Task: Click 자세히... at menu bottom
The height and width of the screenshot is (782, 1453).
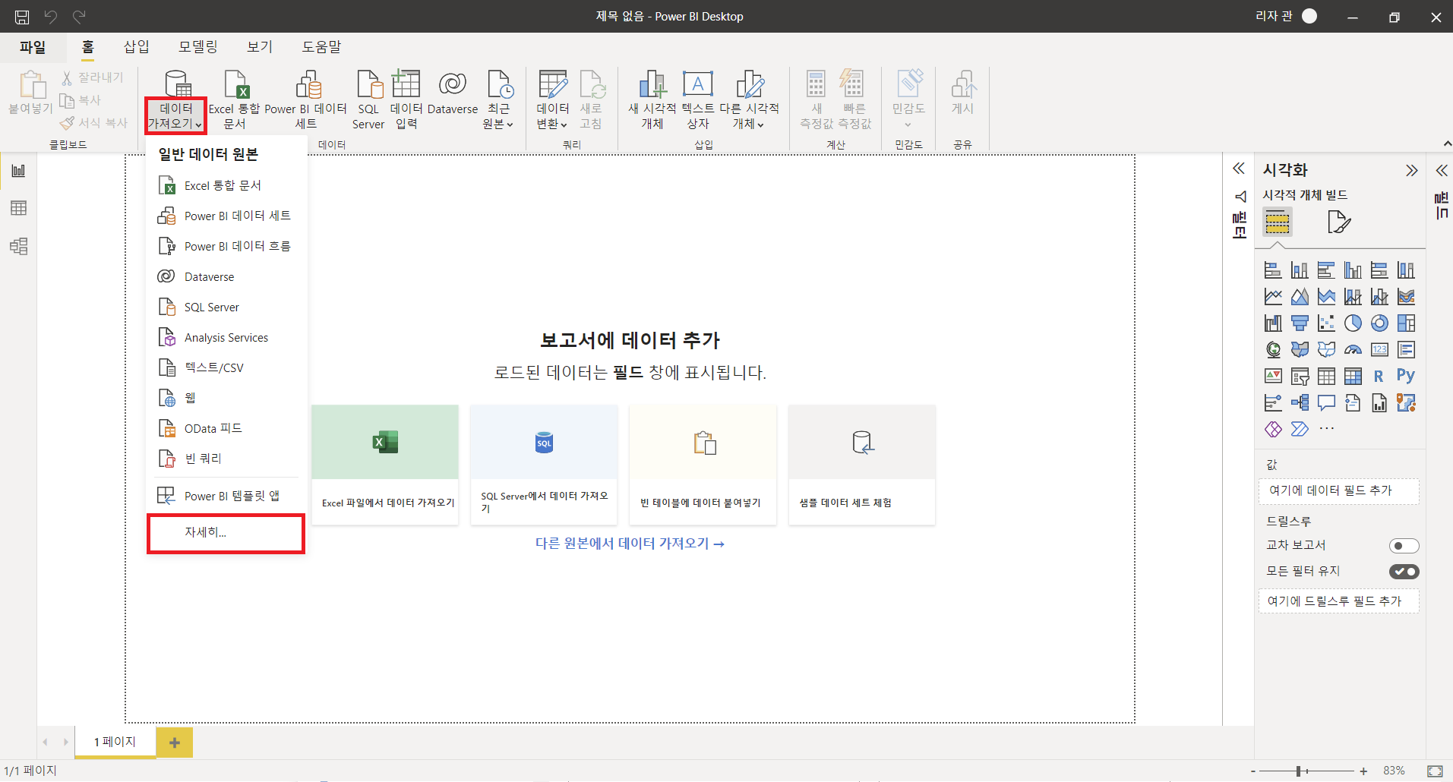Action: (x=226, y=533)
